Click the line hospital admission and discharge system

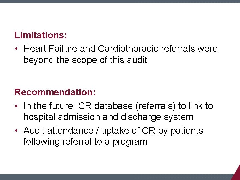[x=108, y=117]
